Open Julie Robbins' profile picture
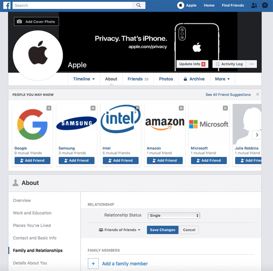This screenshot has height=271, width=273. point(247,124)
